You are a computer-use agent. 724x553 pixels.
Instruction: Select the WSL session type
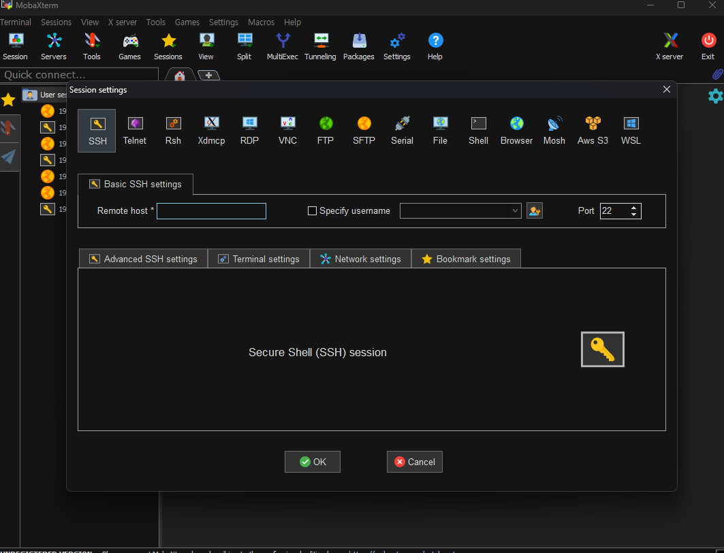[x=631, y=131]
